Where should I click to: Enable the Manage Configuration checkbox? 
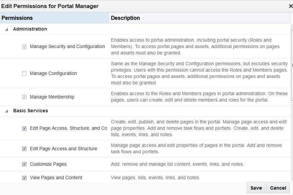point(24,74)
